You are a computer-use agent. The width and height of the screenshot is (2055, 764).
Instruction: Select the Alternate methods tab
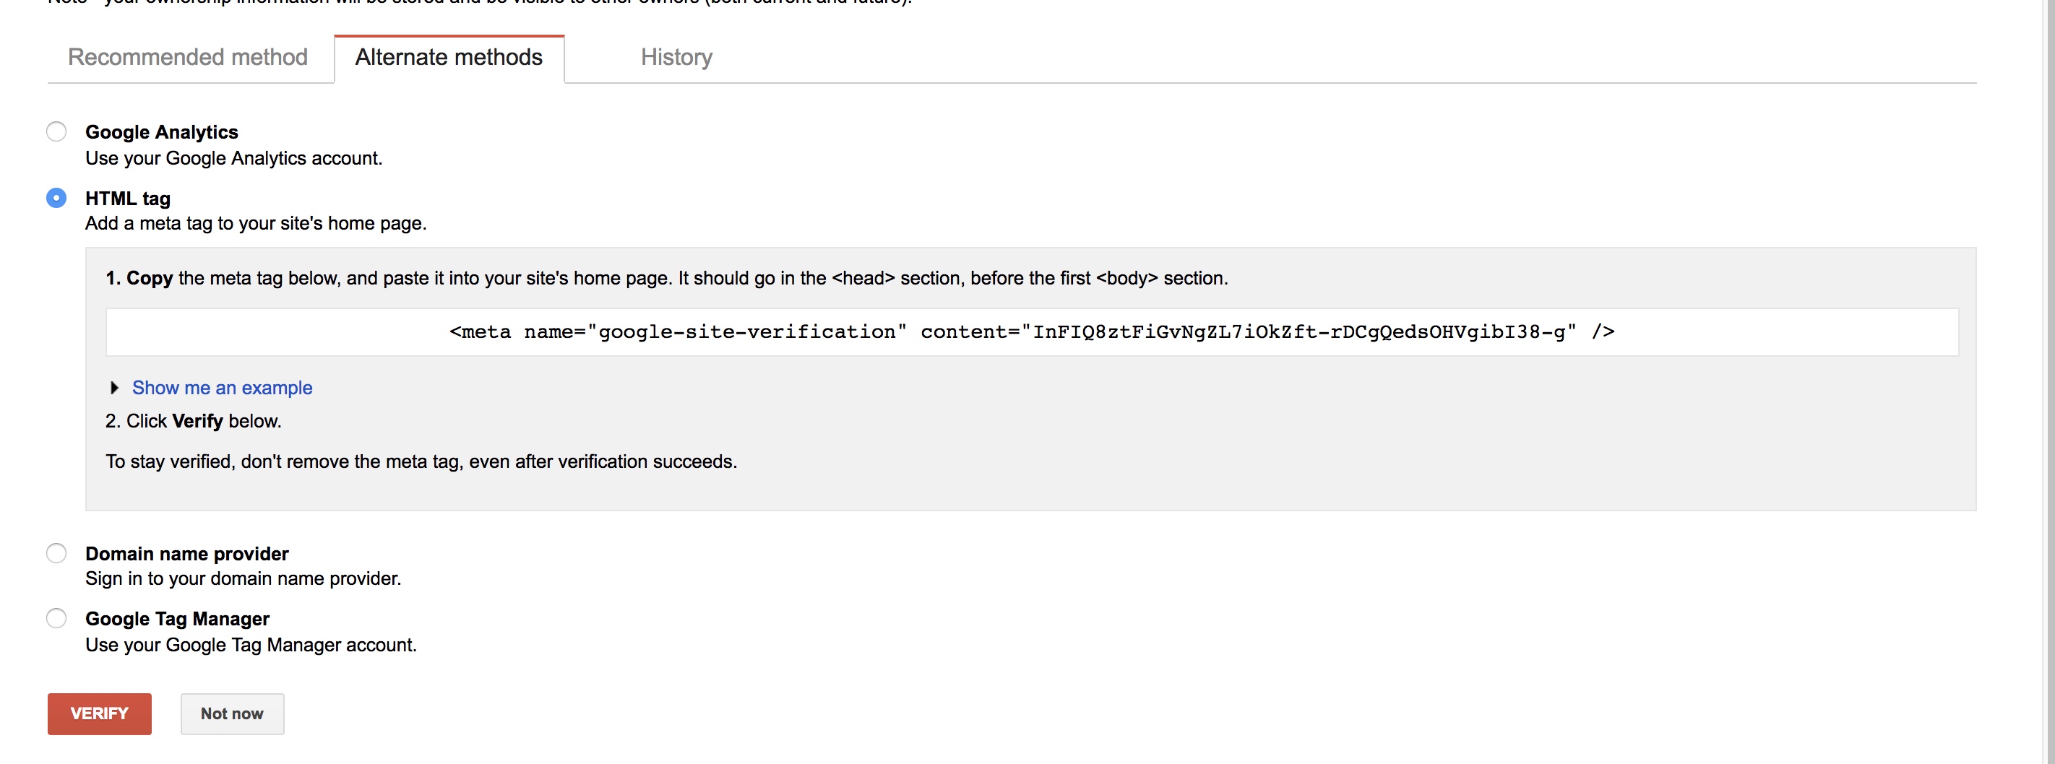[x=448, y=58]
